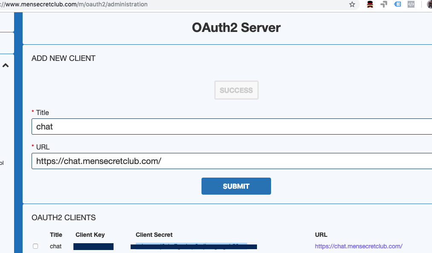Viewport: 432px width, 253px height.
Task: Open the browser profile avatar
Action: tap(429, 4)
